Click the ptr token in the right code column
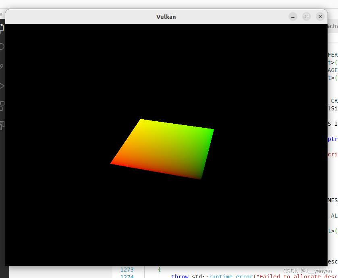 point(332,139)
